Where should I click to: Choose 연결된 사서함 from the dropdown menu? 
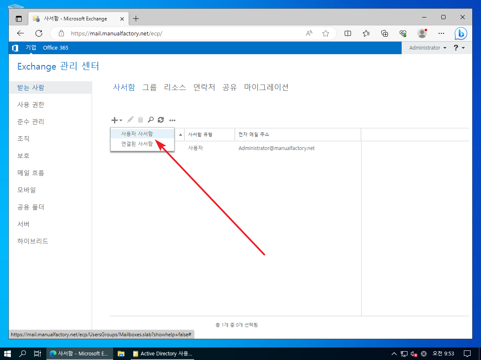[x=142, y=144]
